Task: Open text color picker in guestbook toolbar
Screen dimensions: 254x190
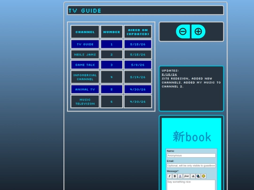Action: 180,176
